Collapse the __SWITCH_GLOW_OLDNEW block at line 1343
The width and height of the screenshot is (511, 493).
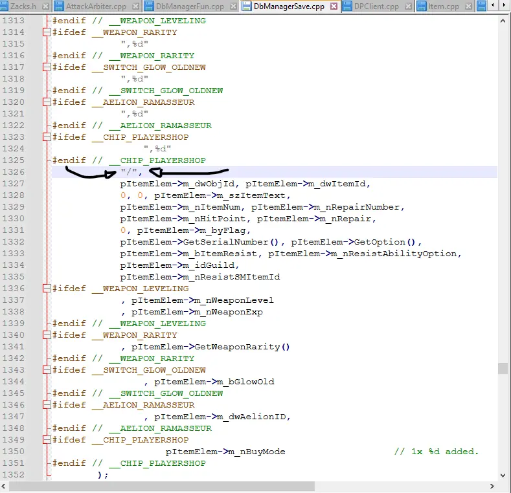[x=47, y=369]
